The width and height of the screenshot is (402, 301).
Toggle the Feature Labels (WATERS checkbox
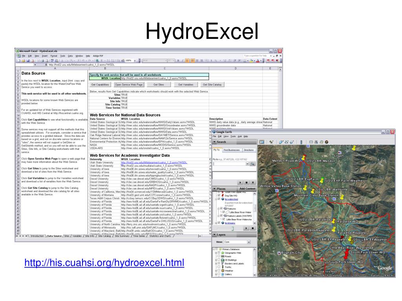click(x=221, y=216)
